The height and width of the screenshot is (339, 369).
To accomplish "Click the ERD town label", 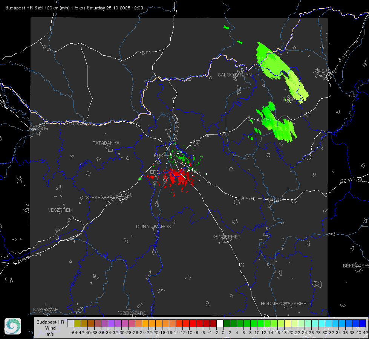I will (x=155, y=172).
